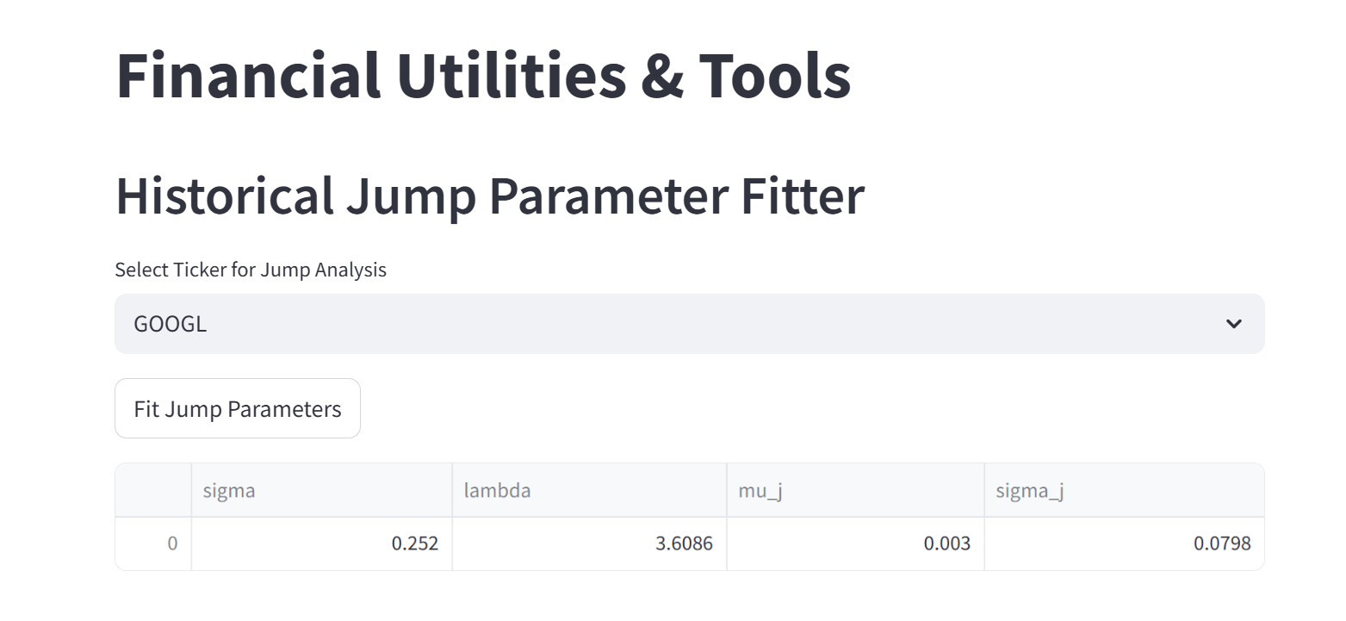
Task: Select the sigma_j column header
Action: point(1124,490)
